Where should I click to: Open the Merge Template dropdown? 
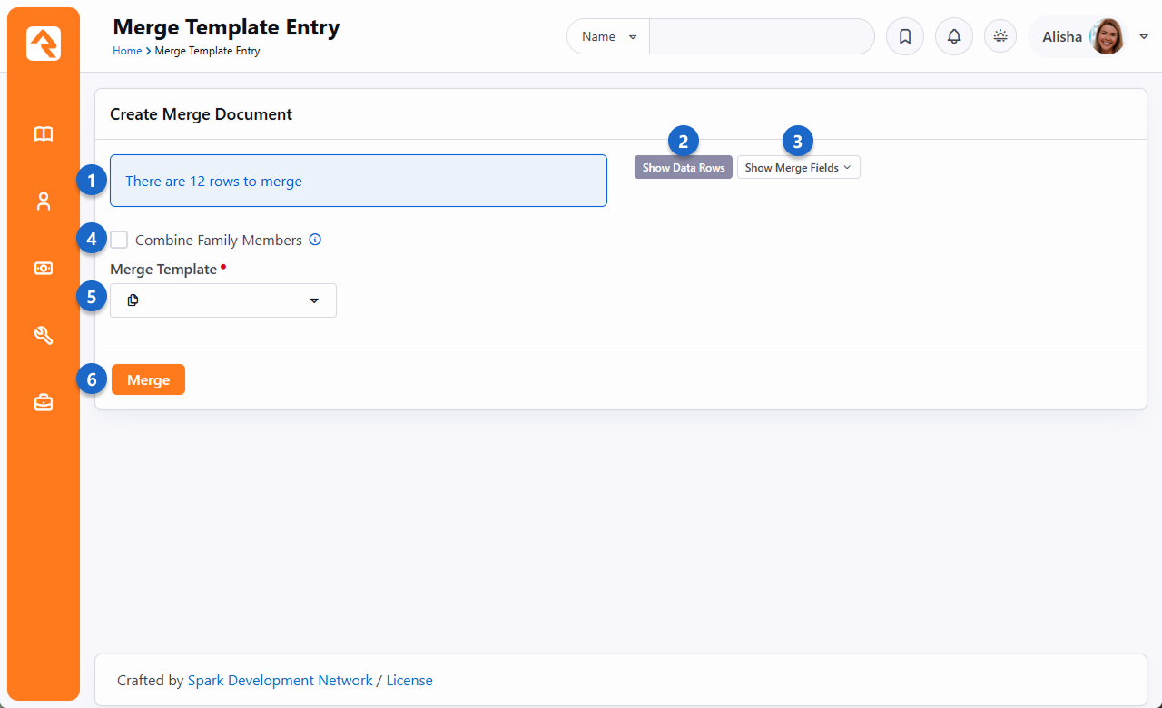tap(223, 300)
